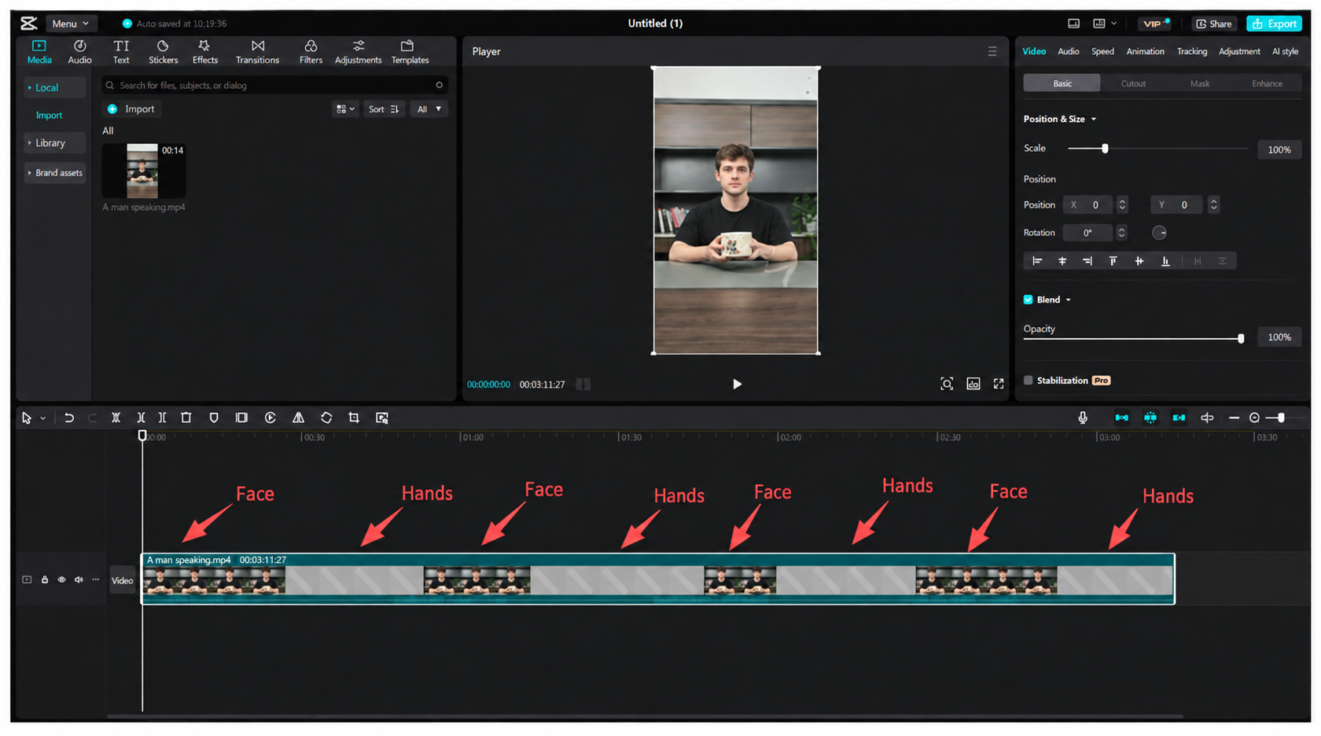Click the Share button

point(1214,24)
